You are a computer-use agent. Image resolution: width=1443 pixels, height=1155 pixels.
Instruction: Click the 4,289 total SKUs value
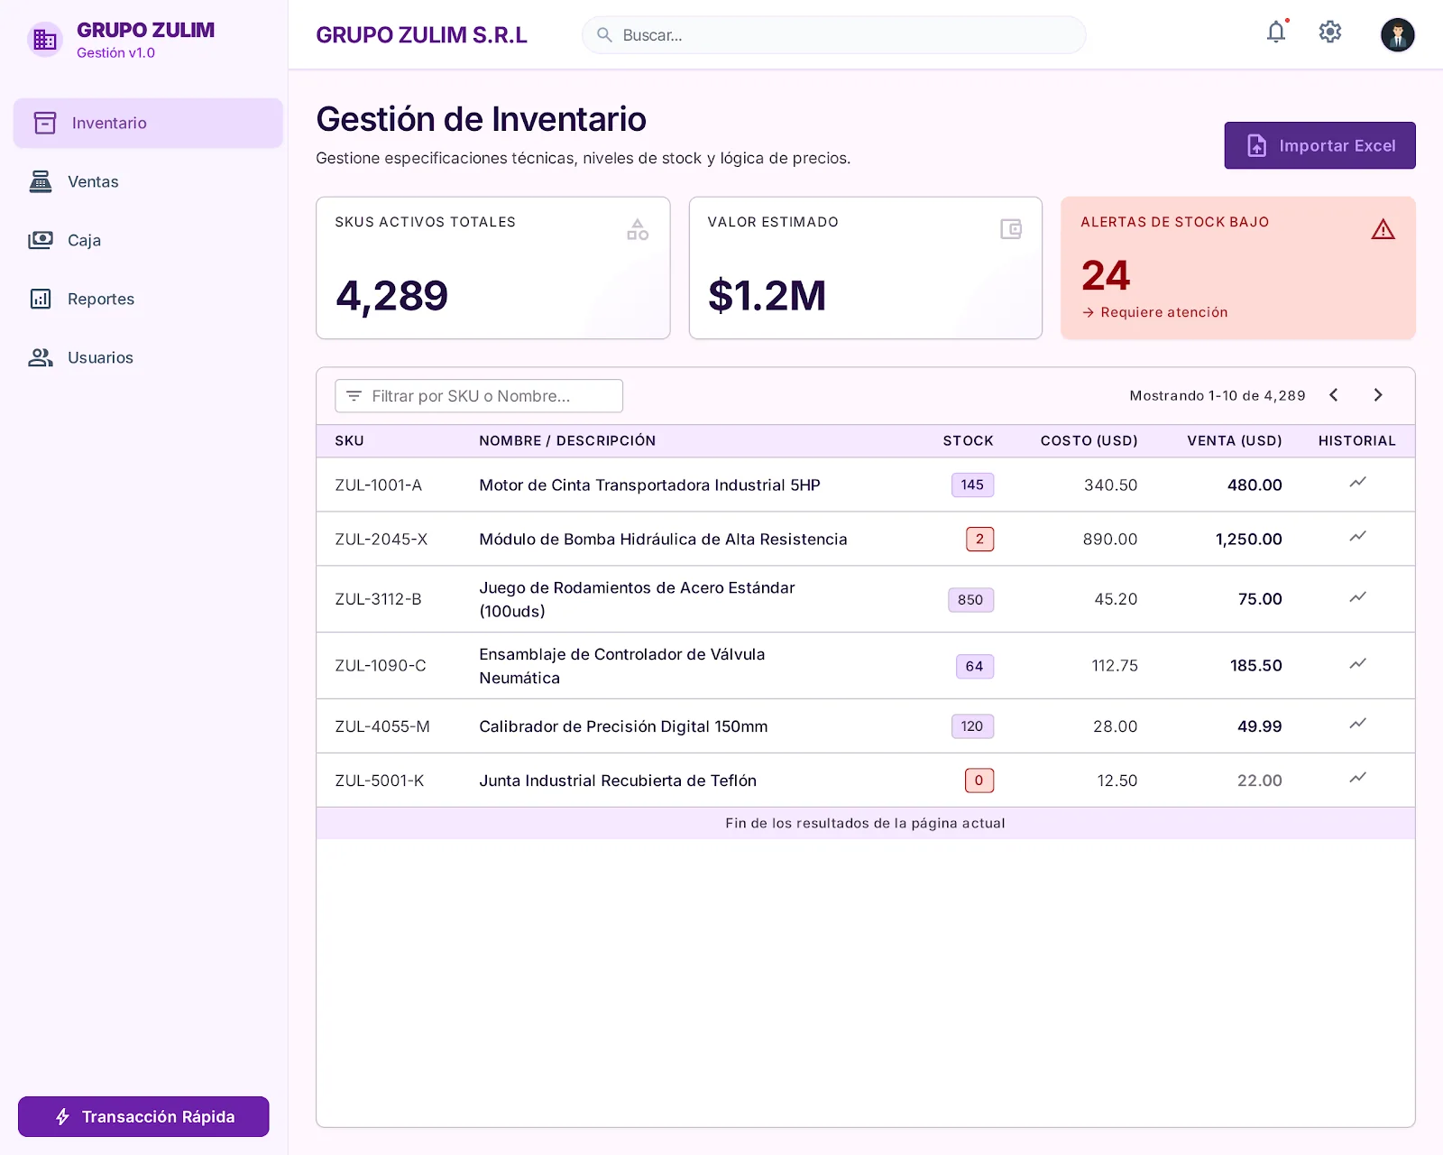[391, 296]
